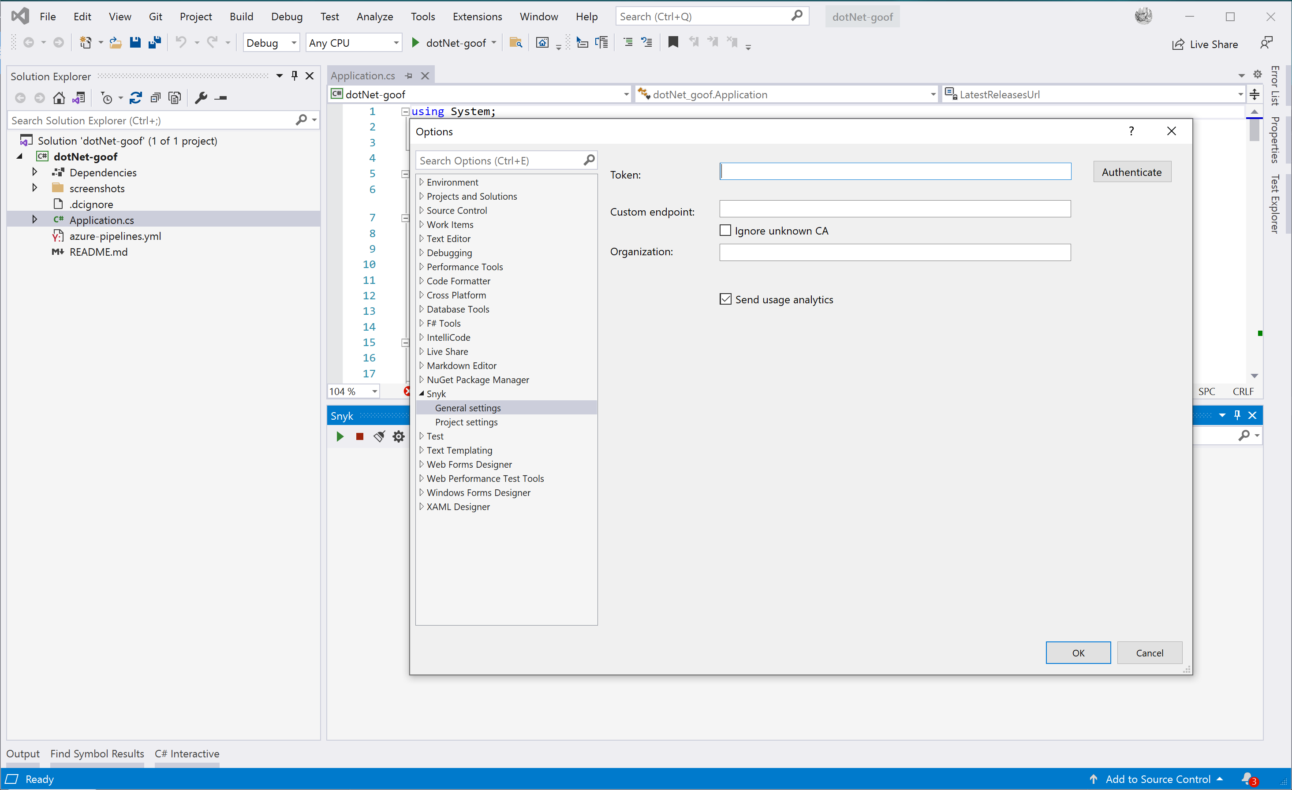Click the Snyk clean broom icon
1292x790 pixels.
click(379, 436)
